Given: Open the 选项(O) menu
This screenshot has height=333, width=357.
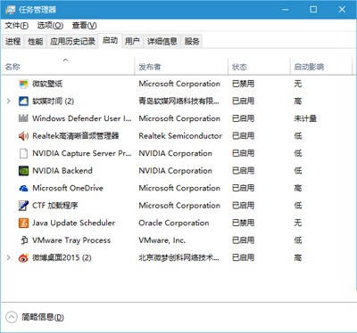Looking at the screenshot, I should (50, 26).
